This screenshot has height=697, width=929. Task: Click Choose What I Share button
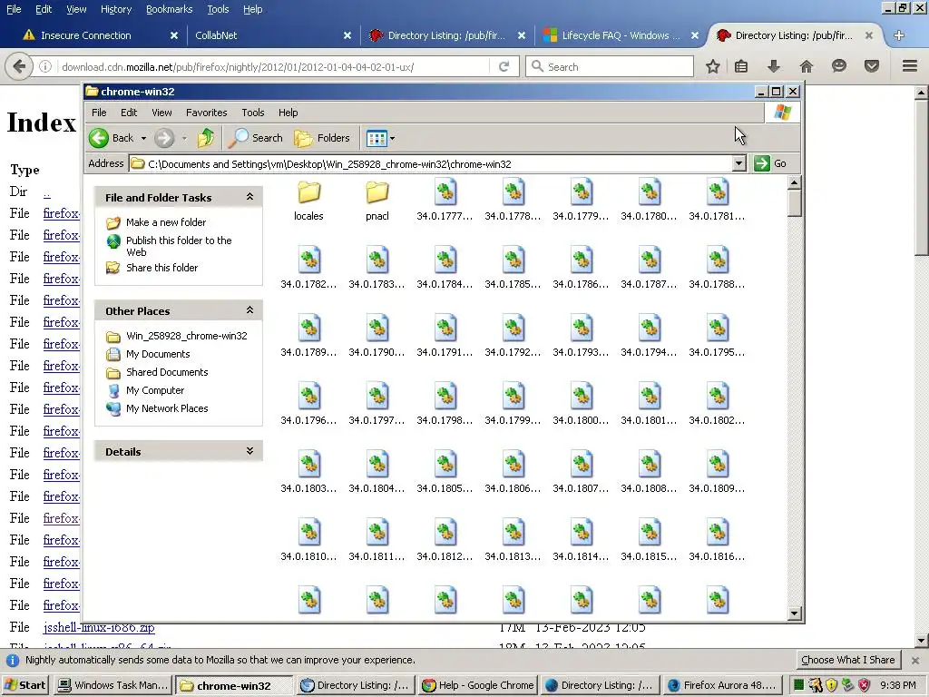(x=847, y=660)
